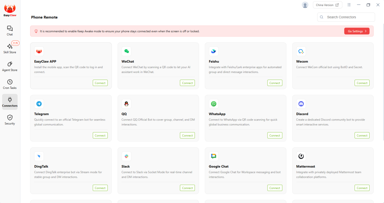This screenshot has height=203, width=384.
Task: Open the Security section
Action: 10,120
